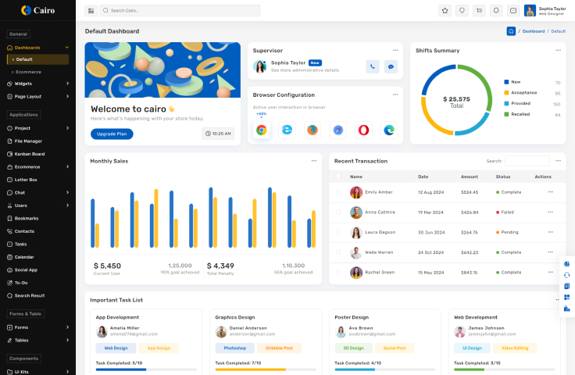575x375 pixels.
Task: Select all rows via header checkbox
Action: click(x=338, y=177)
